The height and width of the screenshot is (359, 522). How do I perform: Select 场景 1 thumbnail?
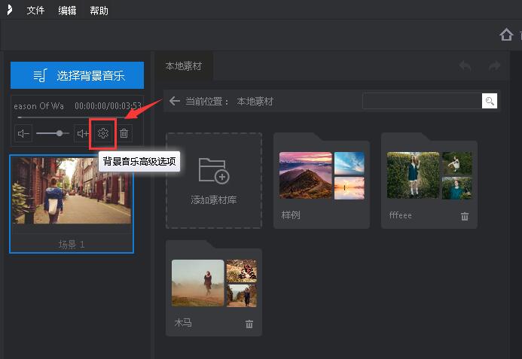point(72,204)
